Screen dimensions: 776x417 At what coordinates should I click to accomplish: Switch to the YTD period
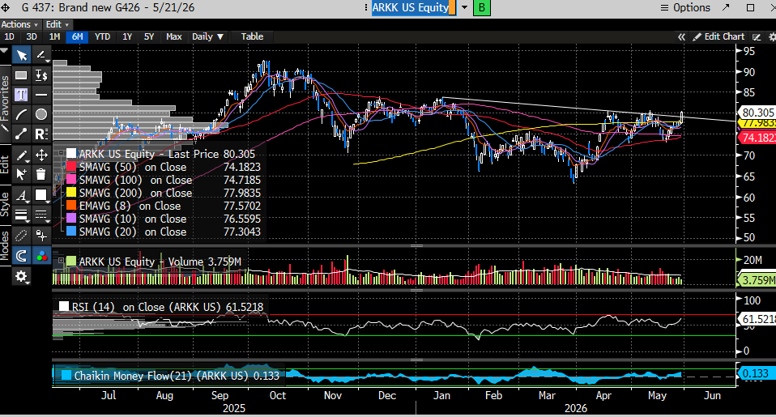click(102, 36)
